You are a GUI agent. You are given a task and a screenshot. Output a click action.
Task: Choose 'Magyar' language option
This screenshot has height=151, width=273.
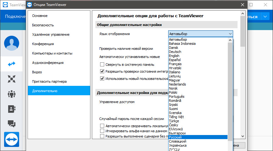pos(198,80)
